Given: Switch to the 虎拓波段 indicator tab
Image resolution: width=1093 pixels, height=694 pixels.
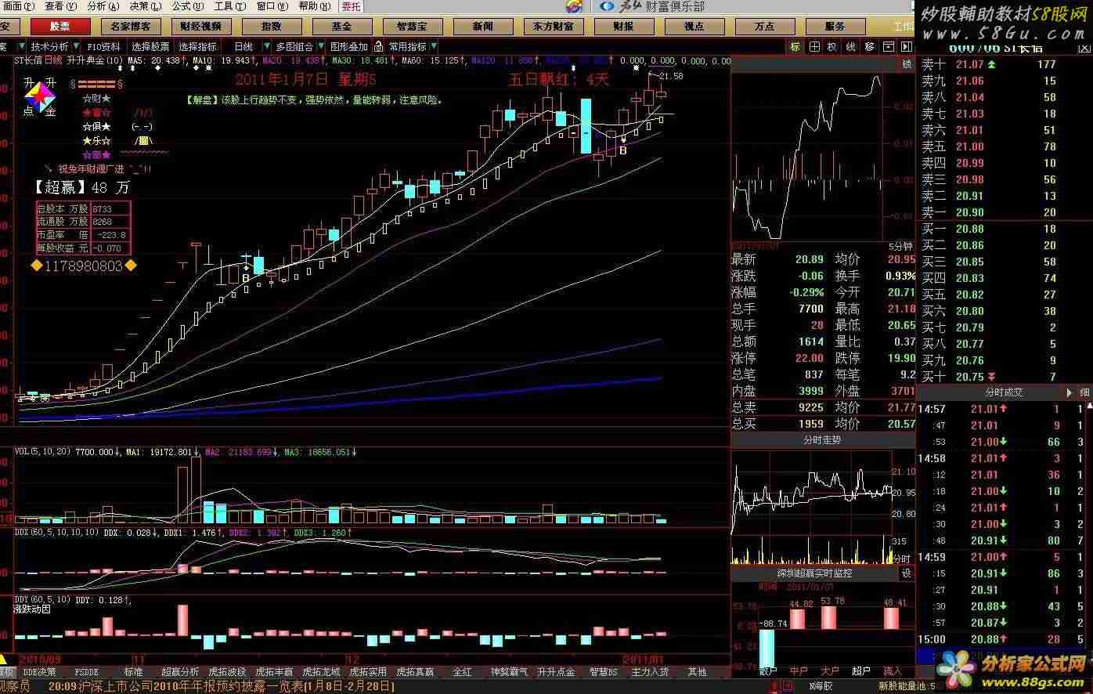Looking at the screenshot, I should pyautogui.click(x=227, y=671).
